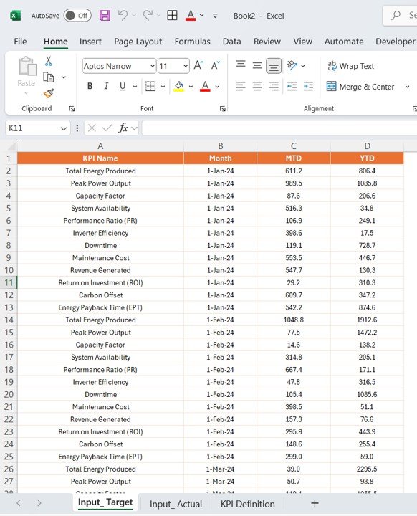
Task: Click the Search magnifier box
Action: coord(400,16)
